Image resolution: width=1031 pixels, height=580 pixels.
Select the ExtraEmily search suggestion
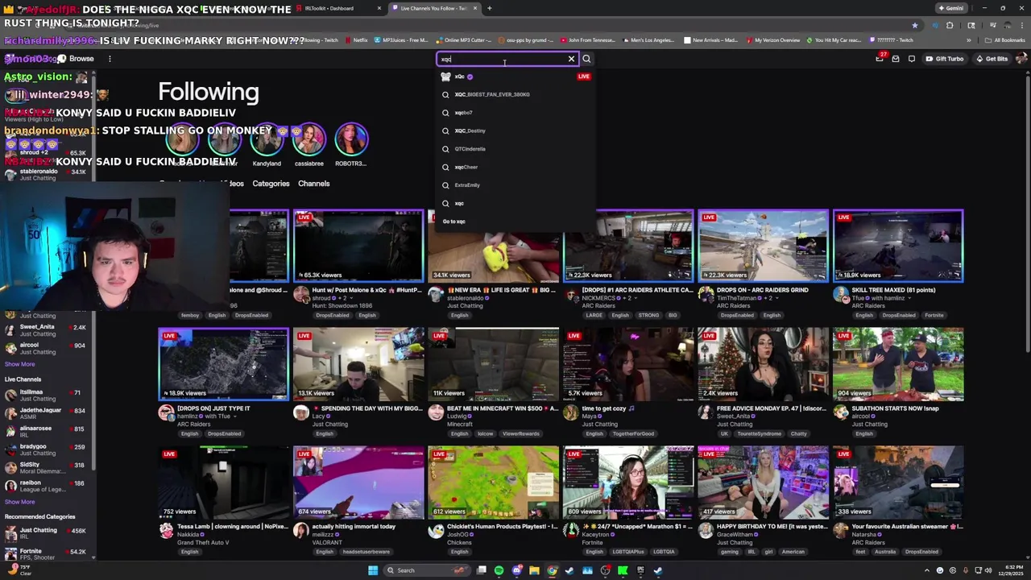tap(515, 185)
